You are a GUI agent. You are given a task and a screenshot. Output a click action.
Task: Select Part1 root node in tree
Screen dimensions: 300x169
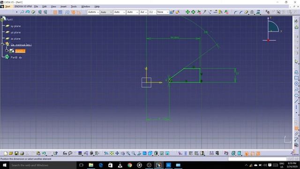tap(9, 20)
